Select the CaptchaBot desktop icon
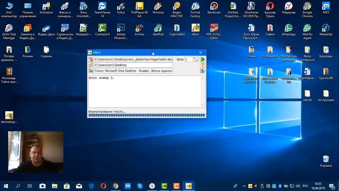This screenshot has width=339, height=191. pyautogui.click(x=176, y=30)
